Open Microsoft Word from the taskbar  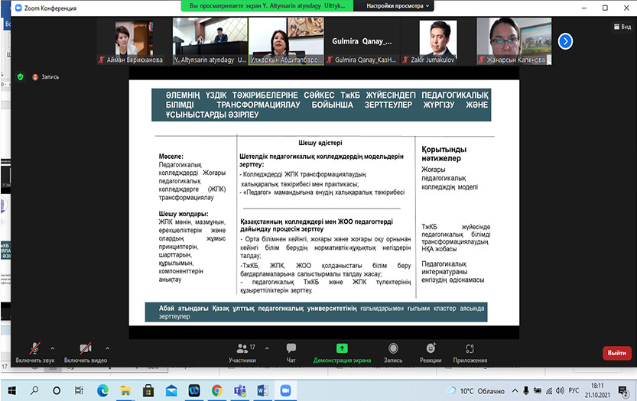point(262,390)
